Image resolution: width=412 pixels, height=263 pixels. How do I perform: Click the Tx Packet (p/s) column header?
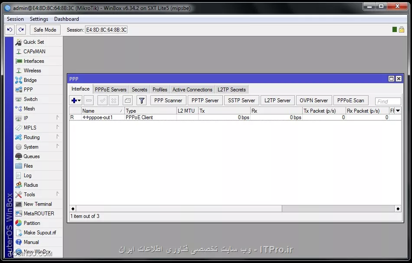click(x=324, y=111)
